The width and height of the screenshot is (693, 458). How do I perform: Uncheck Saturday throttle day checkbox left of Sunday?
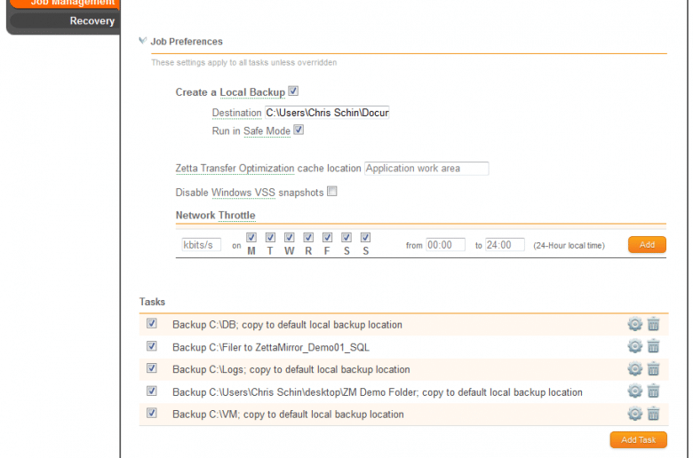[346, 238]
